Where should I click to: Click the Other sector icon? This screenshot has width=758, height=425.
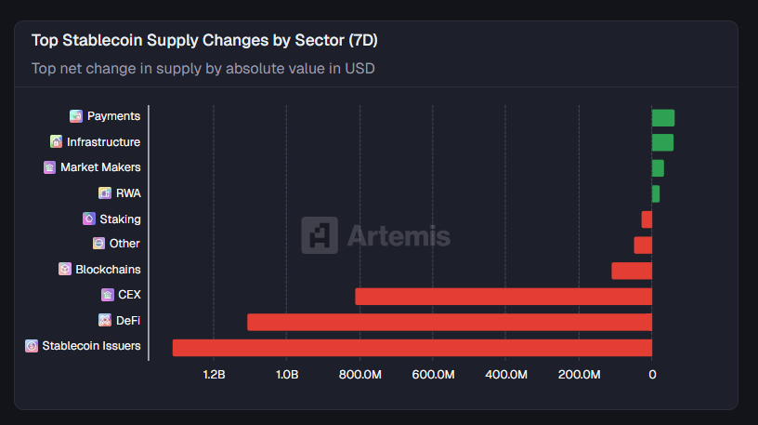(x=98, y=244)
